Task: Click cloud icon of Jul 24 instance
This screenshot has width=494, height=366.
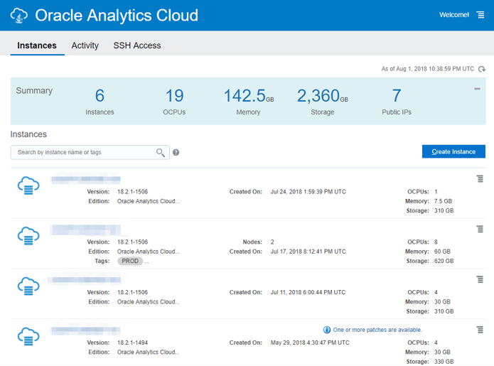Action: tap(28, 185)
